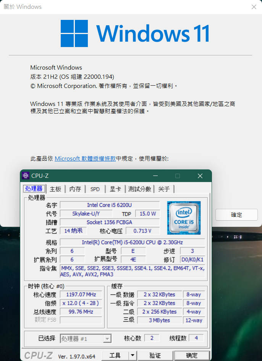
Task: Click the 14 纳米 process value
Action: pyautogui.click(x=73, y=231)
